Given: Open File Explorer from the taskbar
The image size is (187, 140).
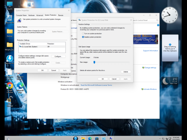Looking at the screenshot, I should (83, 139).
